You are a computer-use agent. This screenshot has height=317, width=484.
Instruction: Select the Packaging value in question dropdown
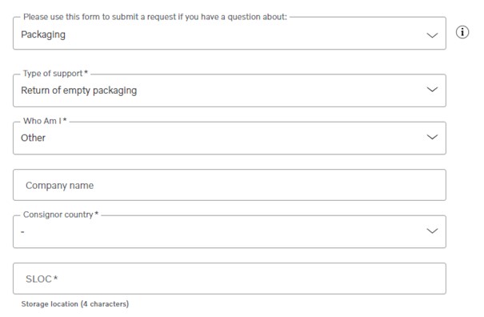point(43,34)
